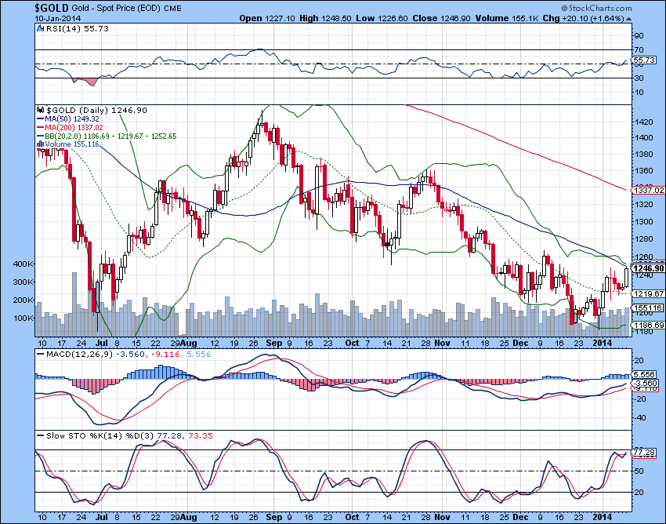Image resolution: width=666 pixels, height=524 pixels.
Task: Click the Volume 155.1K header value
Action: pos(506,18)
